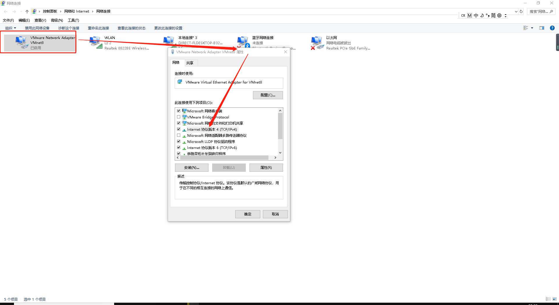Open recent locations dropdown arrow
Viewport: 559px width, 305px height.
21,12
